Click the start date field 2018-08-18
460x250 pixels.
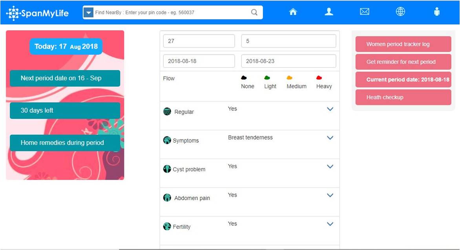point(199,61)
